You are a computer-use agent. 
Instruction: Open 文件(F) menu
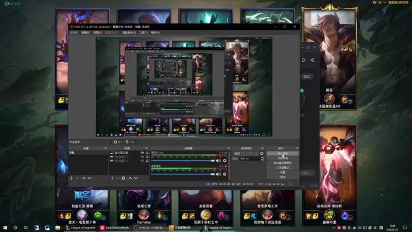tap(74, 32)
